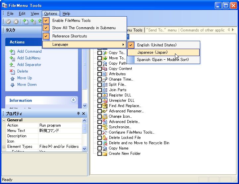Viewport: 239px width, 184px height.
Task: Click the Add SubMenu action link
Action: 29,58
